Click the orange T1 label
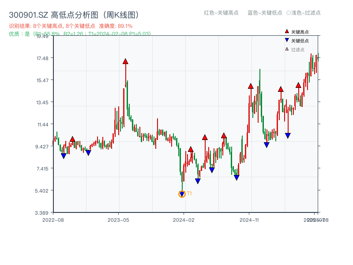The image size is (353, 265). 189,193
